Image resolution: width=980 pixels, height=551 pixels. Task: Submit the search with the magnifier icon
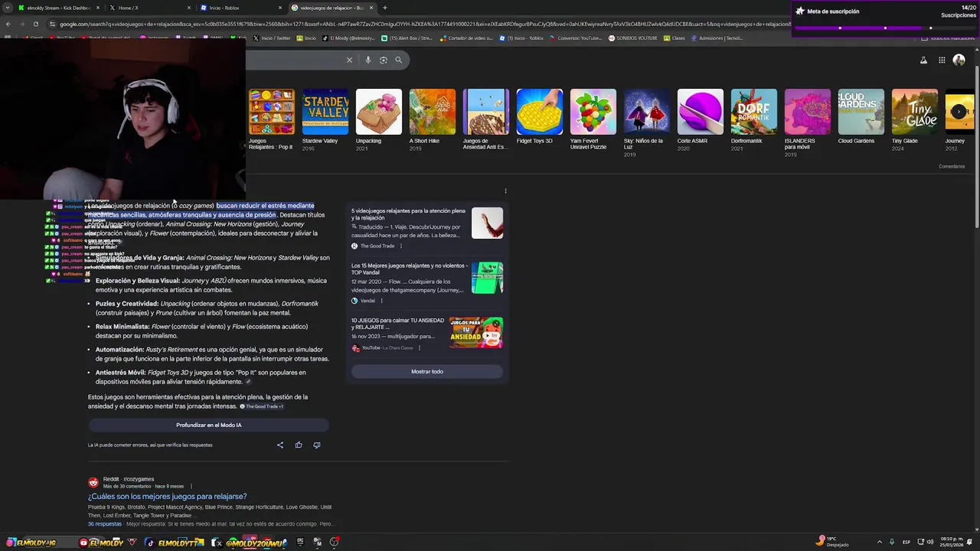coord(398,60)
